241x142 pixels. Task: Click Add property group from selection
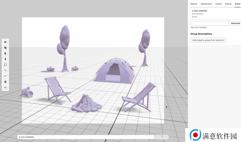tap(208, 40)
